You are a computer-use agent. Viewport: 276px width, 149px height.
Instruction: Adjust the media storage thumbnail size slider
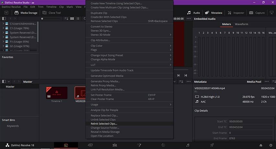[x=42, y=19]
